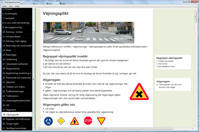Image resolution: width=199 pixels, height=132 pixels.
Task: Go to chapter 16. Omkörning
Action: [x=17, y=59]
